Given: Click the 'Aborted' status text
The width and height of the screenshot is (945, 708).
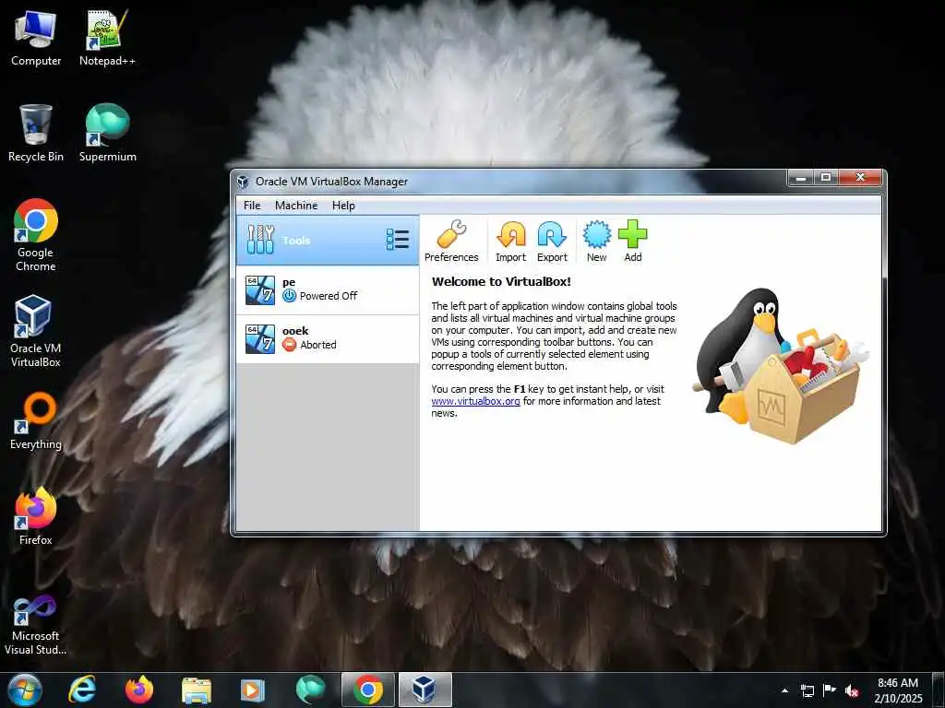Looking at the screenshot, I should point(318,345).
